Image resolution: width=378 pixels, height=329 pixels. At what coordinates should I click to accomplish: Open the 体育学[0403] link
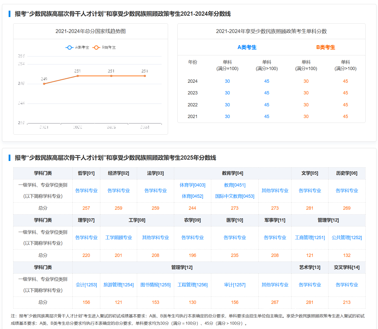pos(192,185)
